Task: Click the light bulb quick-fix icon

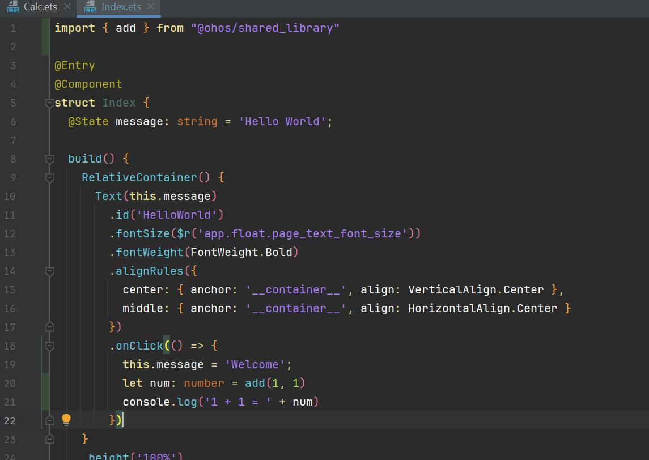Action: (66, 420)
